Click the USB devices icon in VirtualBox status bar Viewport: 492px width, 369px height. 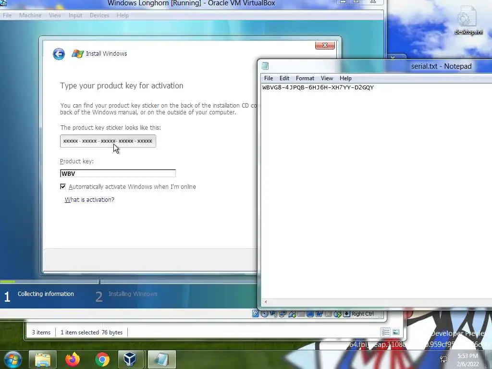(292, 314)
